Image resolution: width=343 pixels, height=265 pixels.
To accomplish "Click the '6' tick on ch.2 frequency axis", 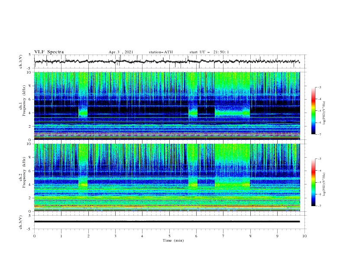I will (x=30, y=171).
